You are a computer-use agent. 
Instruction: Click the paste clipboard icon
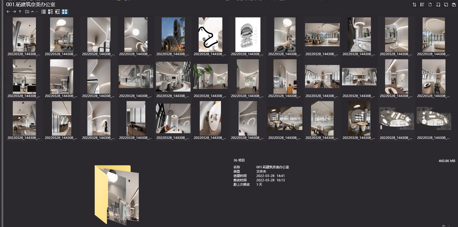click(x=454, y=5)
